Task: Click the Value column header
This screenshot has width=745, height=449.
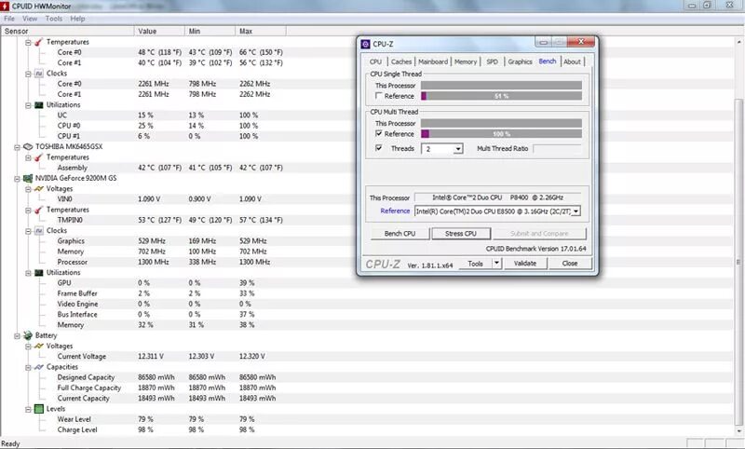Action: click(x=159, y=31)
